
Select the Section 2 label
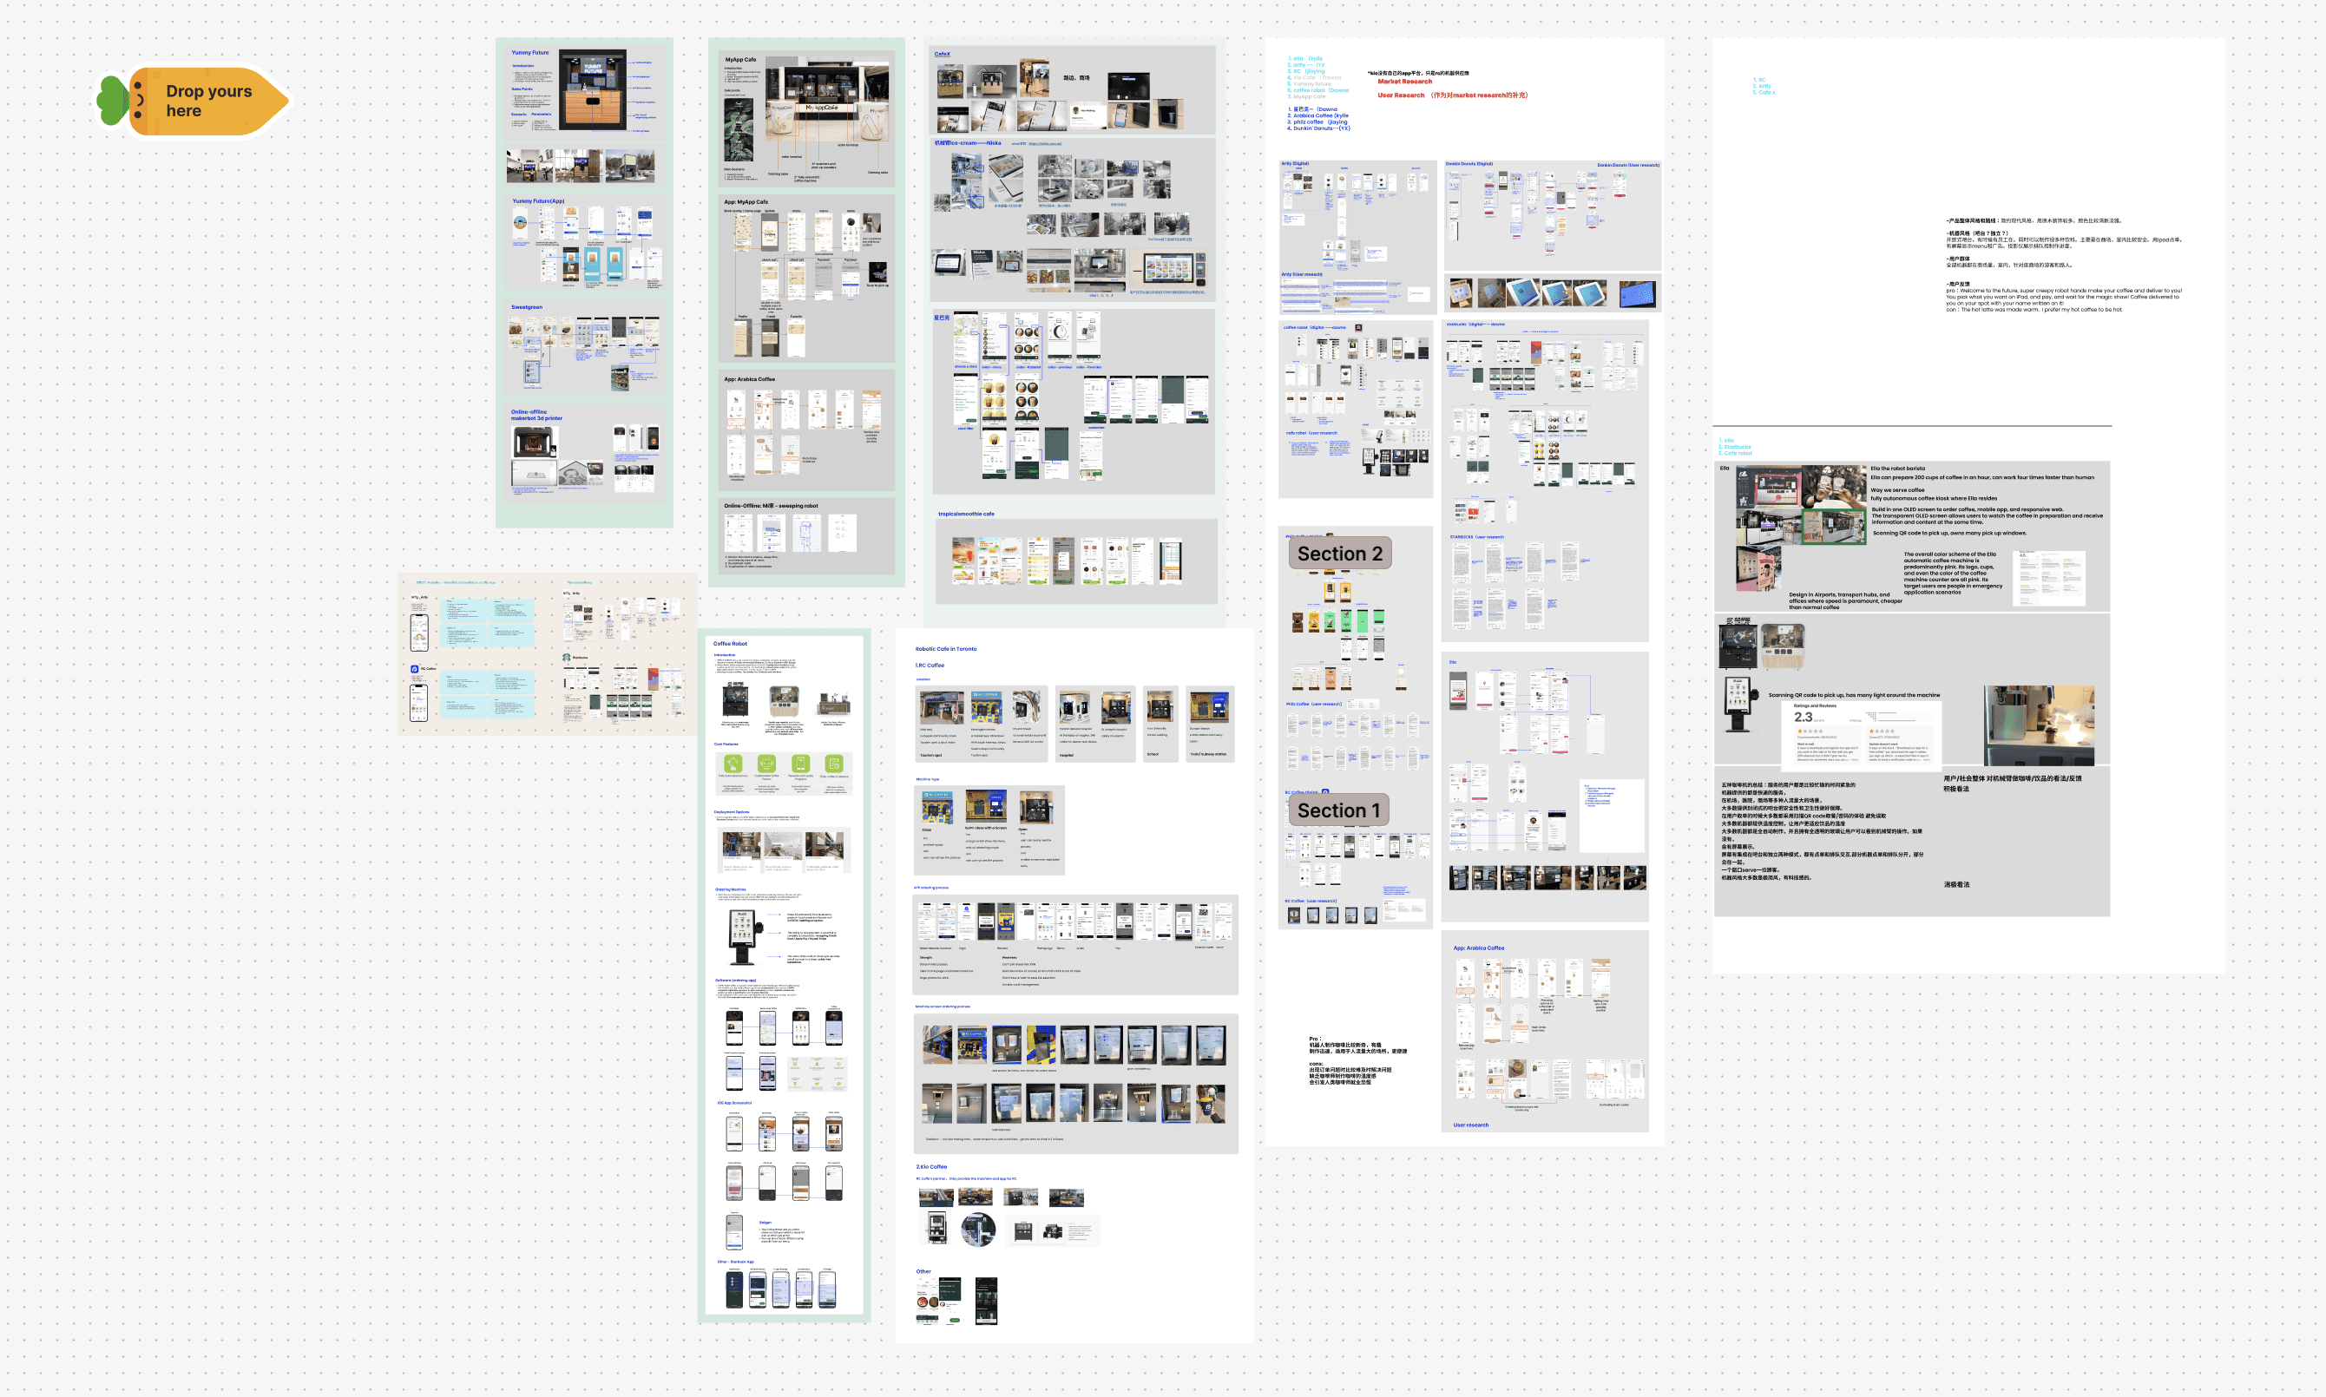click(1339, 554)
